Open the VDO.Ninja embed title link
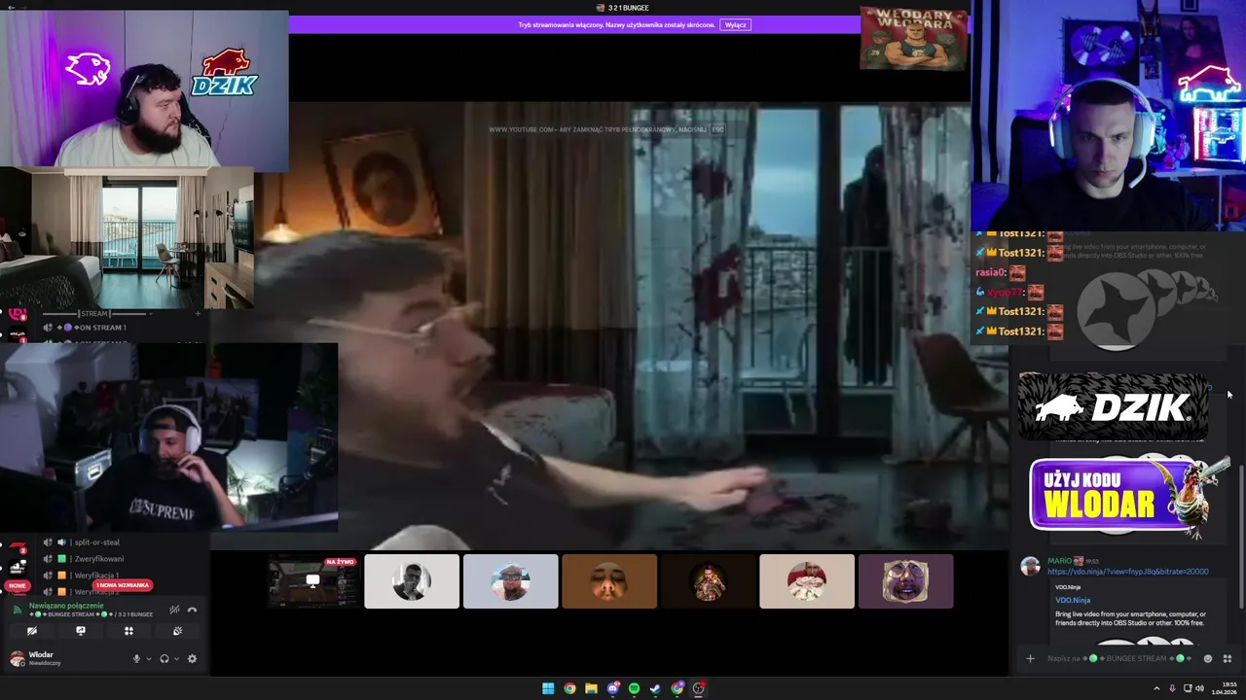Screen dimensions: 1246x700 [1073, 600]
